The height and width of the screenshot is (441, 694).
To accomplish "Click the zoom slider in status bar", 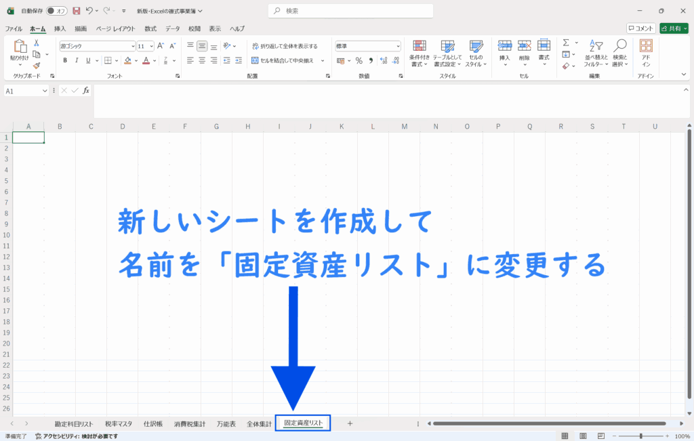I will pyautogui.click(x=640, y=436).
